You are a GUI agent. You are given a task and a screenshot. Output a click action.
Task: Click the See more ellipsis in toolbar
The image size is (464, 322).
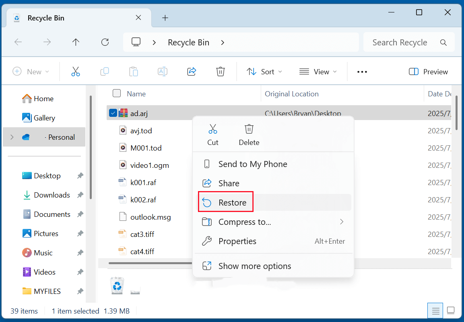[x=362, y=71]
